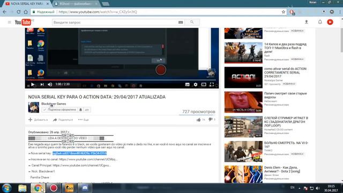Viewport: 343px width, 193px height.
Task: Click the subscribed button
Action: click(x=59, y=109)
